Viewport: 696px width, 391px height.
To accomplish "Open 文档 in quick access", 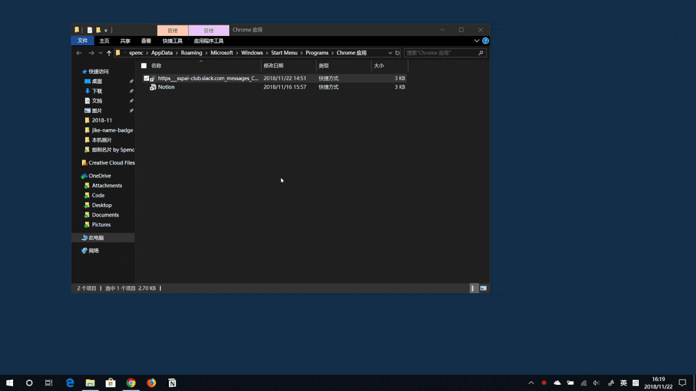I will click(x=97, y=101).
